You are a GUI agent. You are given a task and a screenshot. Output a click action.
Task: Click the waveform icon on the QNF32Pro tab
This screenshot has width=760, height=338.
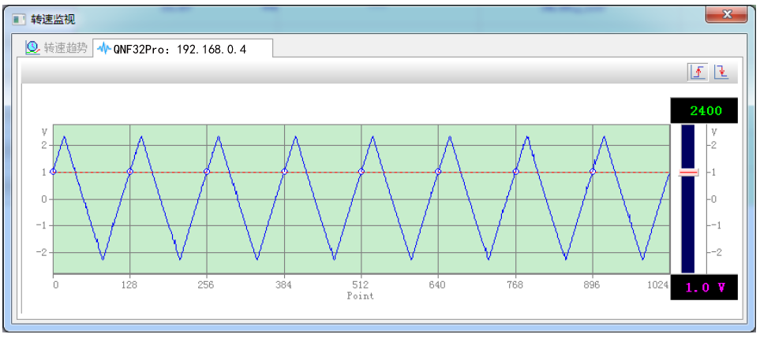click(x=104, y=49)
